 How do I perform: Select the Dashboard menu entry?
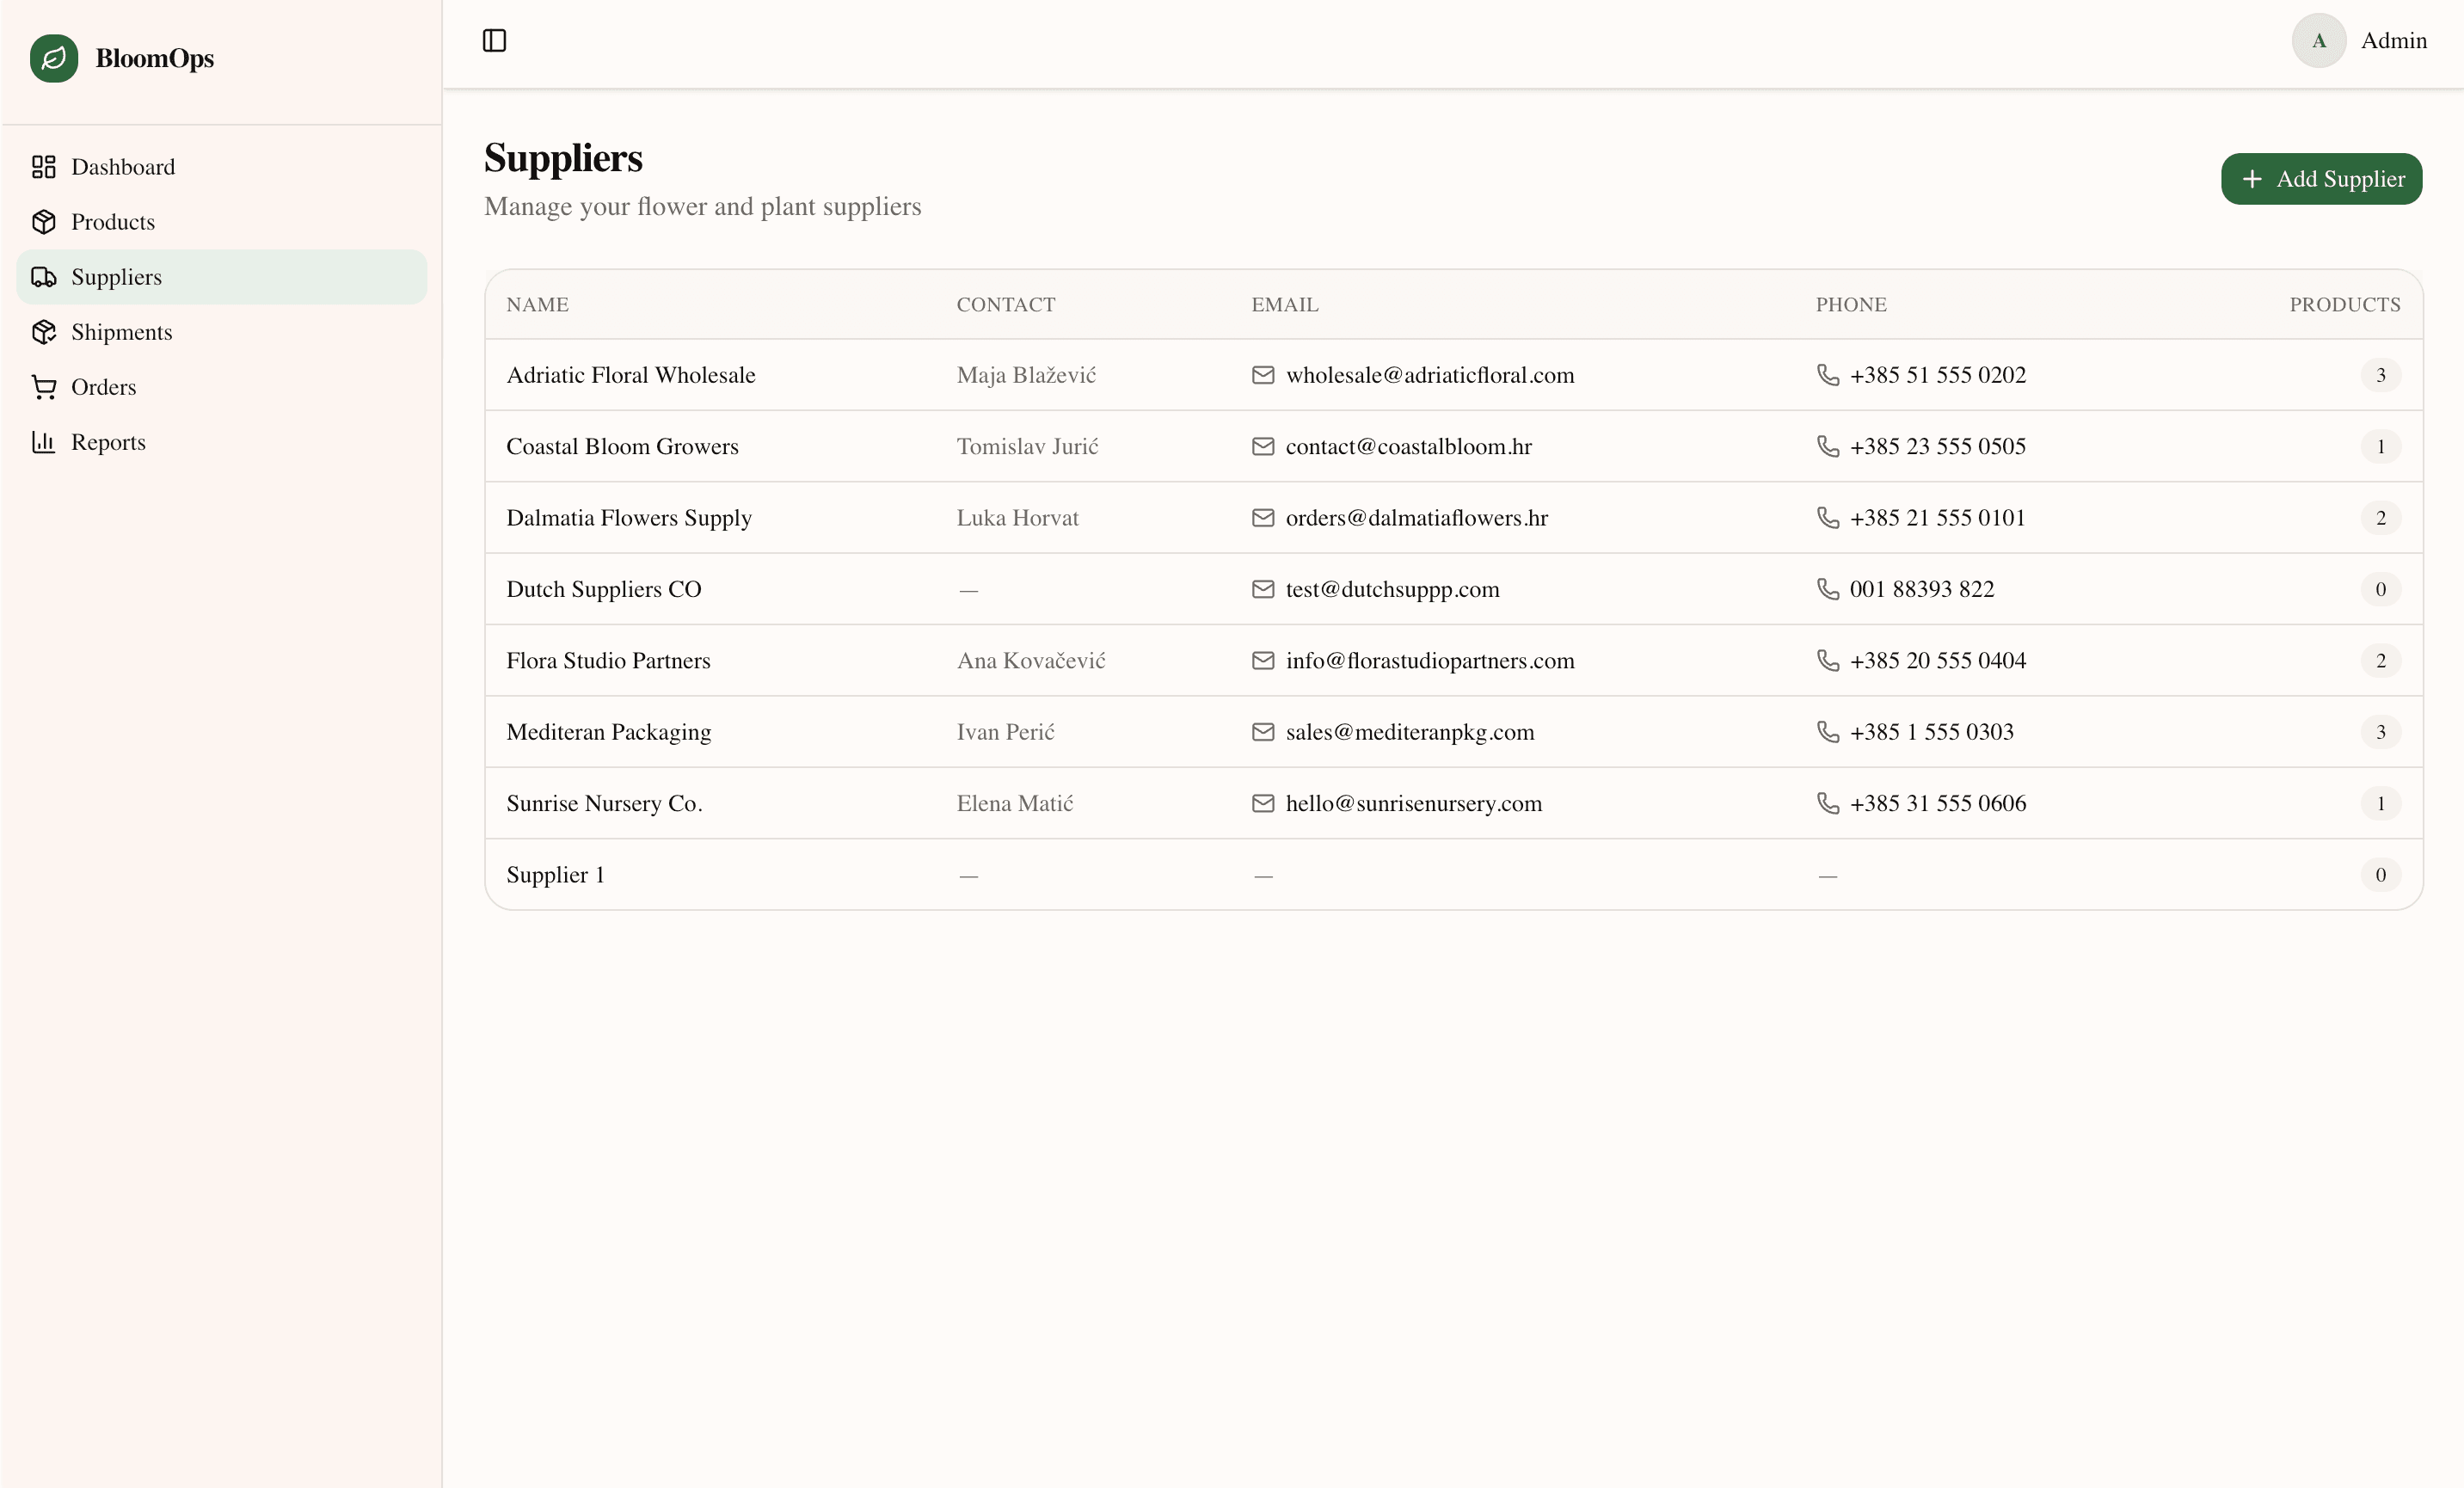124,166
